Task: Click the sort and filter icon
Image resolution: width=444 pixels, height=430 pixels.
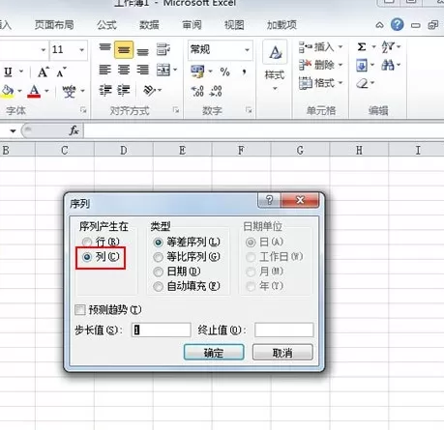Action: (388, 47)
